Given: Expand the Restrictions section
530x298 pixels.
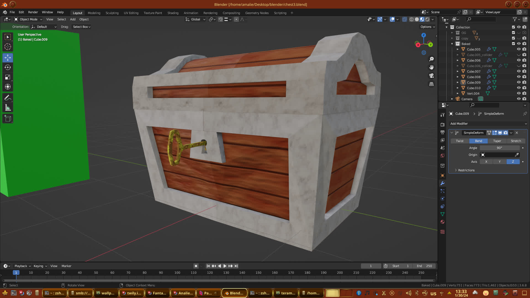Looking at the screenshot, I should (466, 170).
